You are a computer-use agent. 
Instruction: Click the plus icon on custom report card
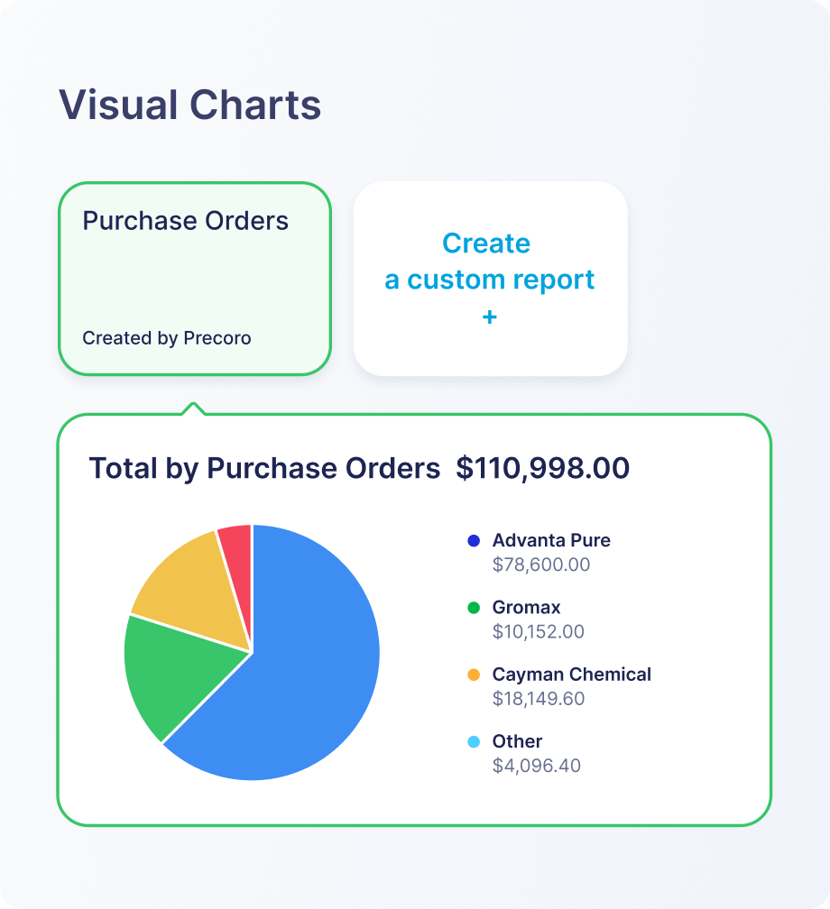coord(490,317)
